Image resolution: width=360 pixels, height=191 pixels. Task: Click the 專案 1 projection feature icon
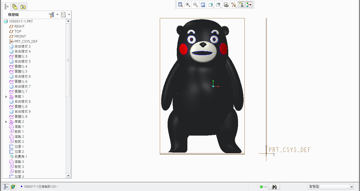[11, 97]
